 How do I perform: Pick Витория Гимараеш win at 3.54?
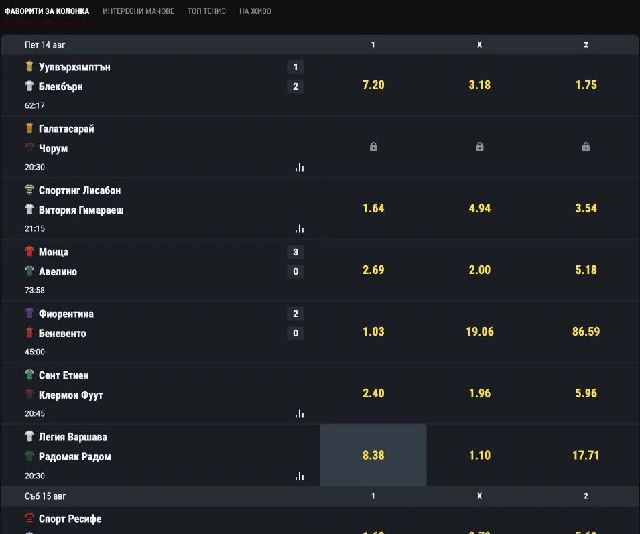pos(586,208)
